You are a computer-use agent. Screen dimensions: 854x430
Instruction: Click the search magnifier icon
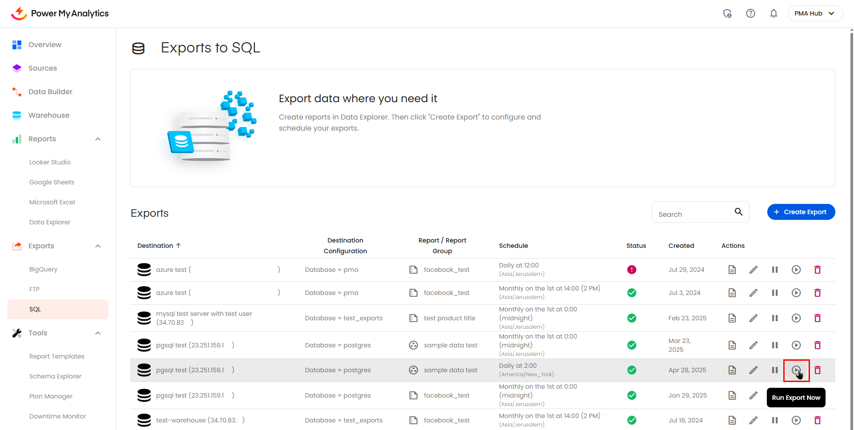pyautogui.click(x=738, y=212)
